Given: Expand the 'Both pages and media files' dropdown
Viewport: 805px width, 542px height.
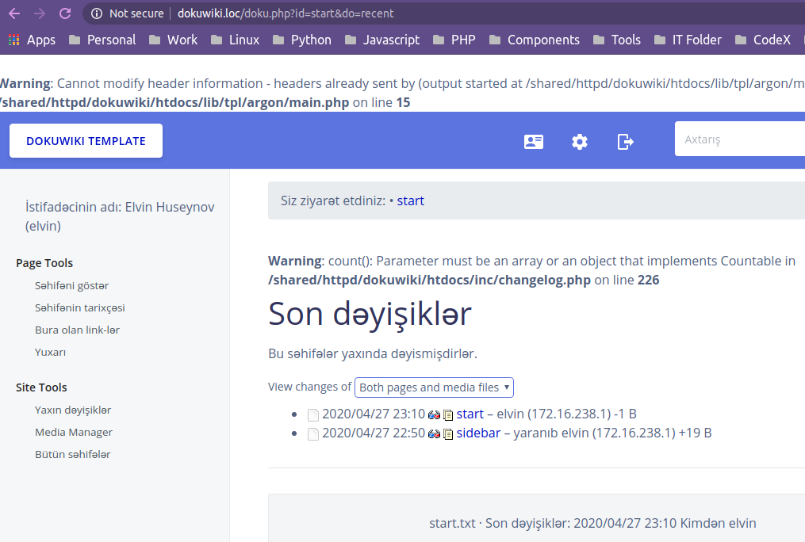Looking at the screenshot, I should coord(434,387).
